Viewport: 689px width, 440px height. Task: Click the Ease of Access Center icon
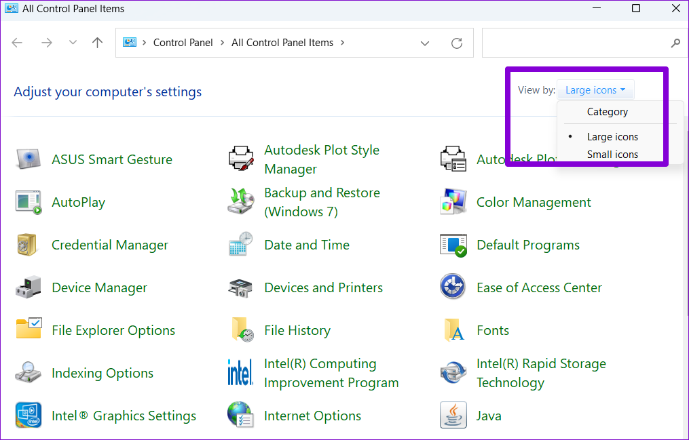point(453,286)
